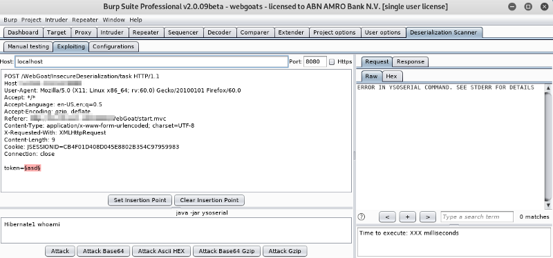Minimize the Burp Suite window
The height and width of the screenshot is (258, 553).
512,7
